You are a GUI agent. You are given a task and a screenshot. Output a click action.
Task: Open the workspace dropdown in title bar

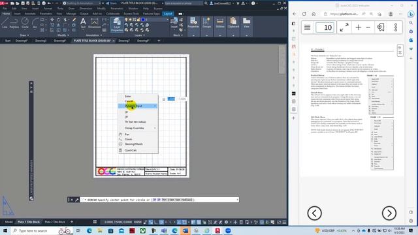tap(100, 3)
